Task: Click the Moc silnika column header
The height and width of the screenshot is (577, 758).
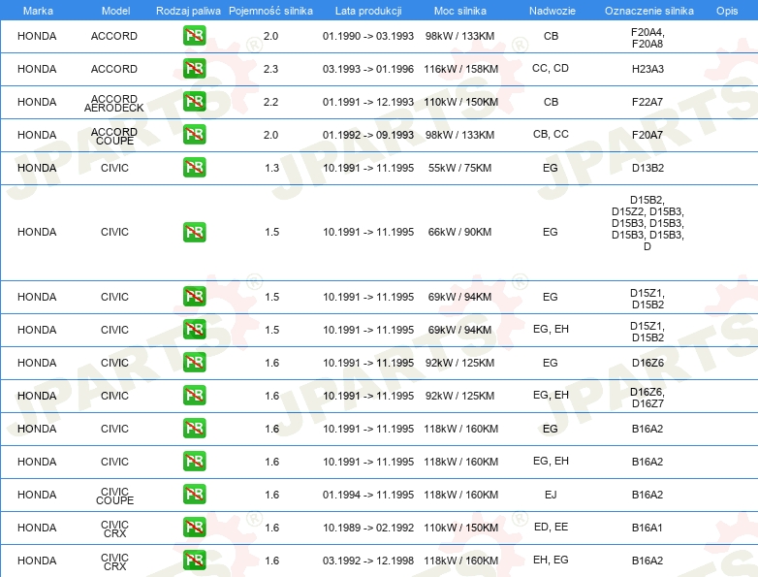Action: (x=459, y=11)
